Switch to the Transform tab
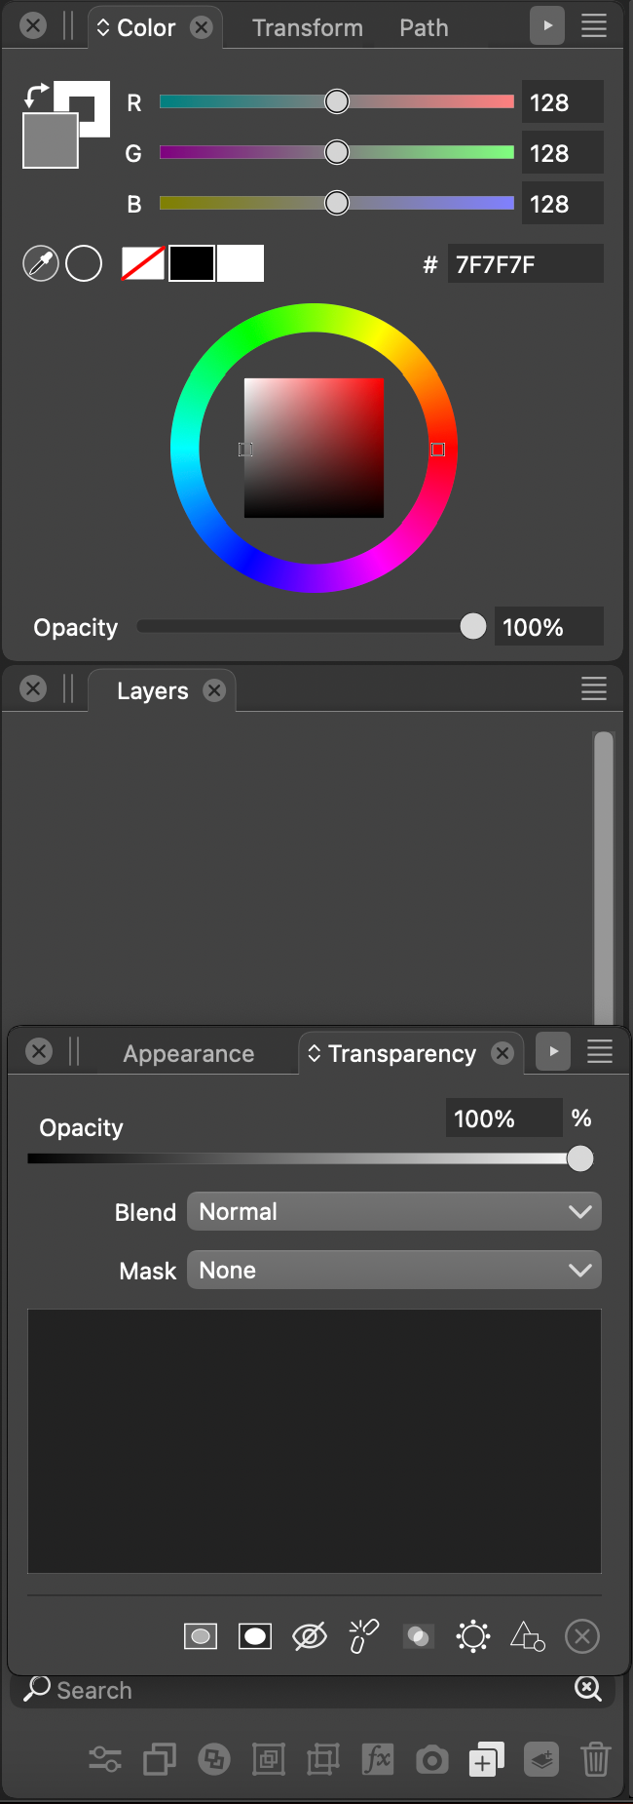 [308, 28]
